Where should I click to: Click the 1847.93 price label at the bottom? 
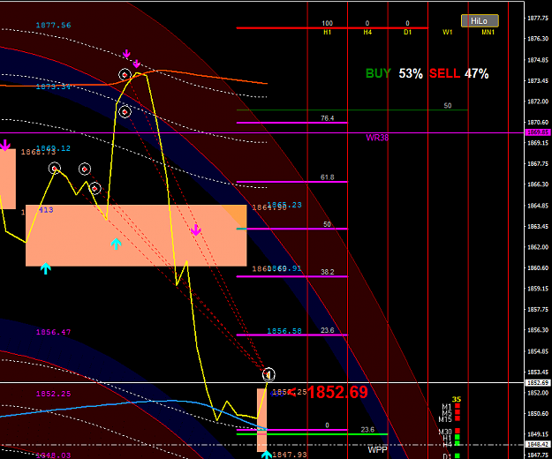tap(290, 455)
